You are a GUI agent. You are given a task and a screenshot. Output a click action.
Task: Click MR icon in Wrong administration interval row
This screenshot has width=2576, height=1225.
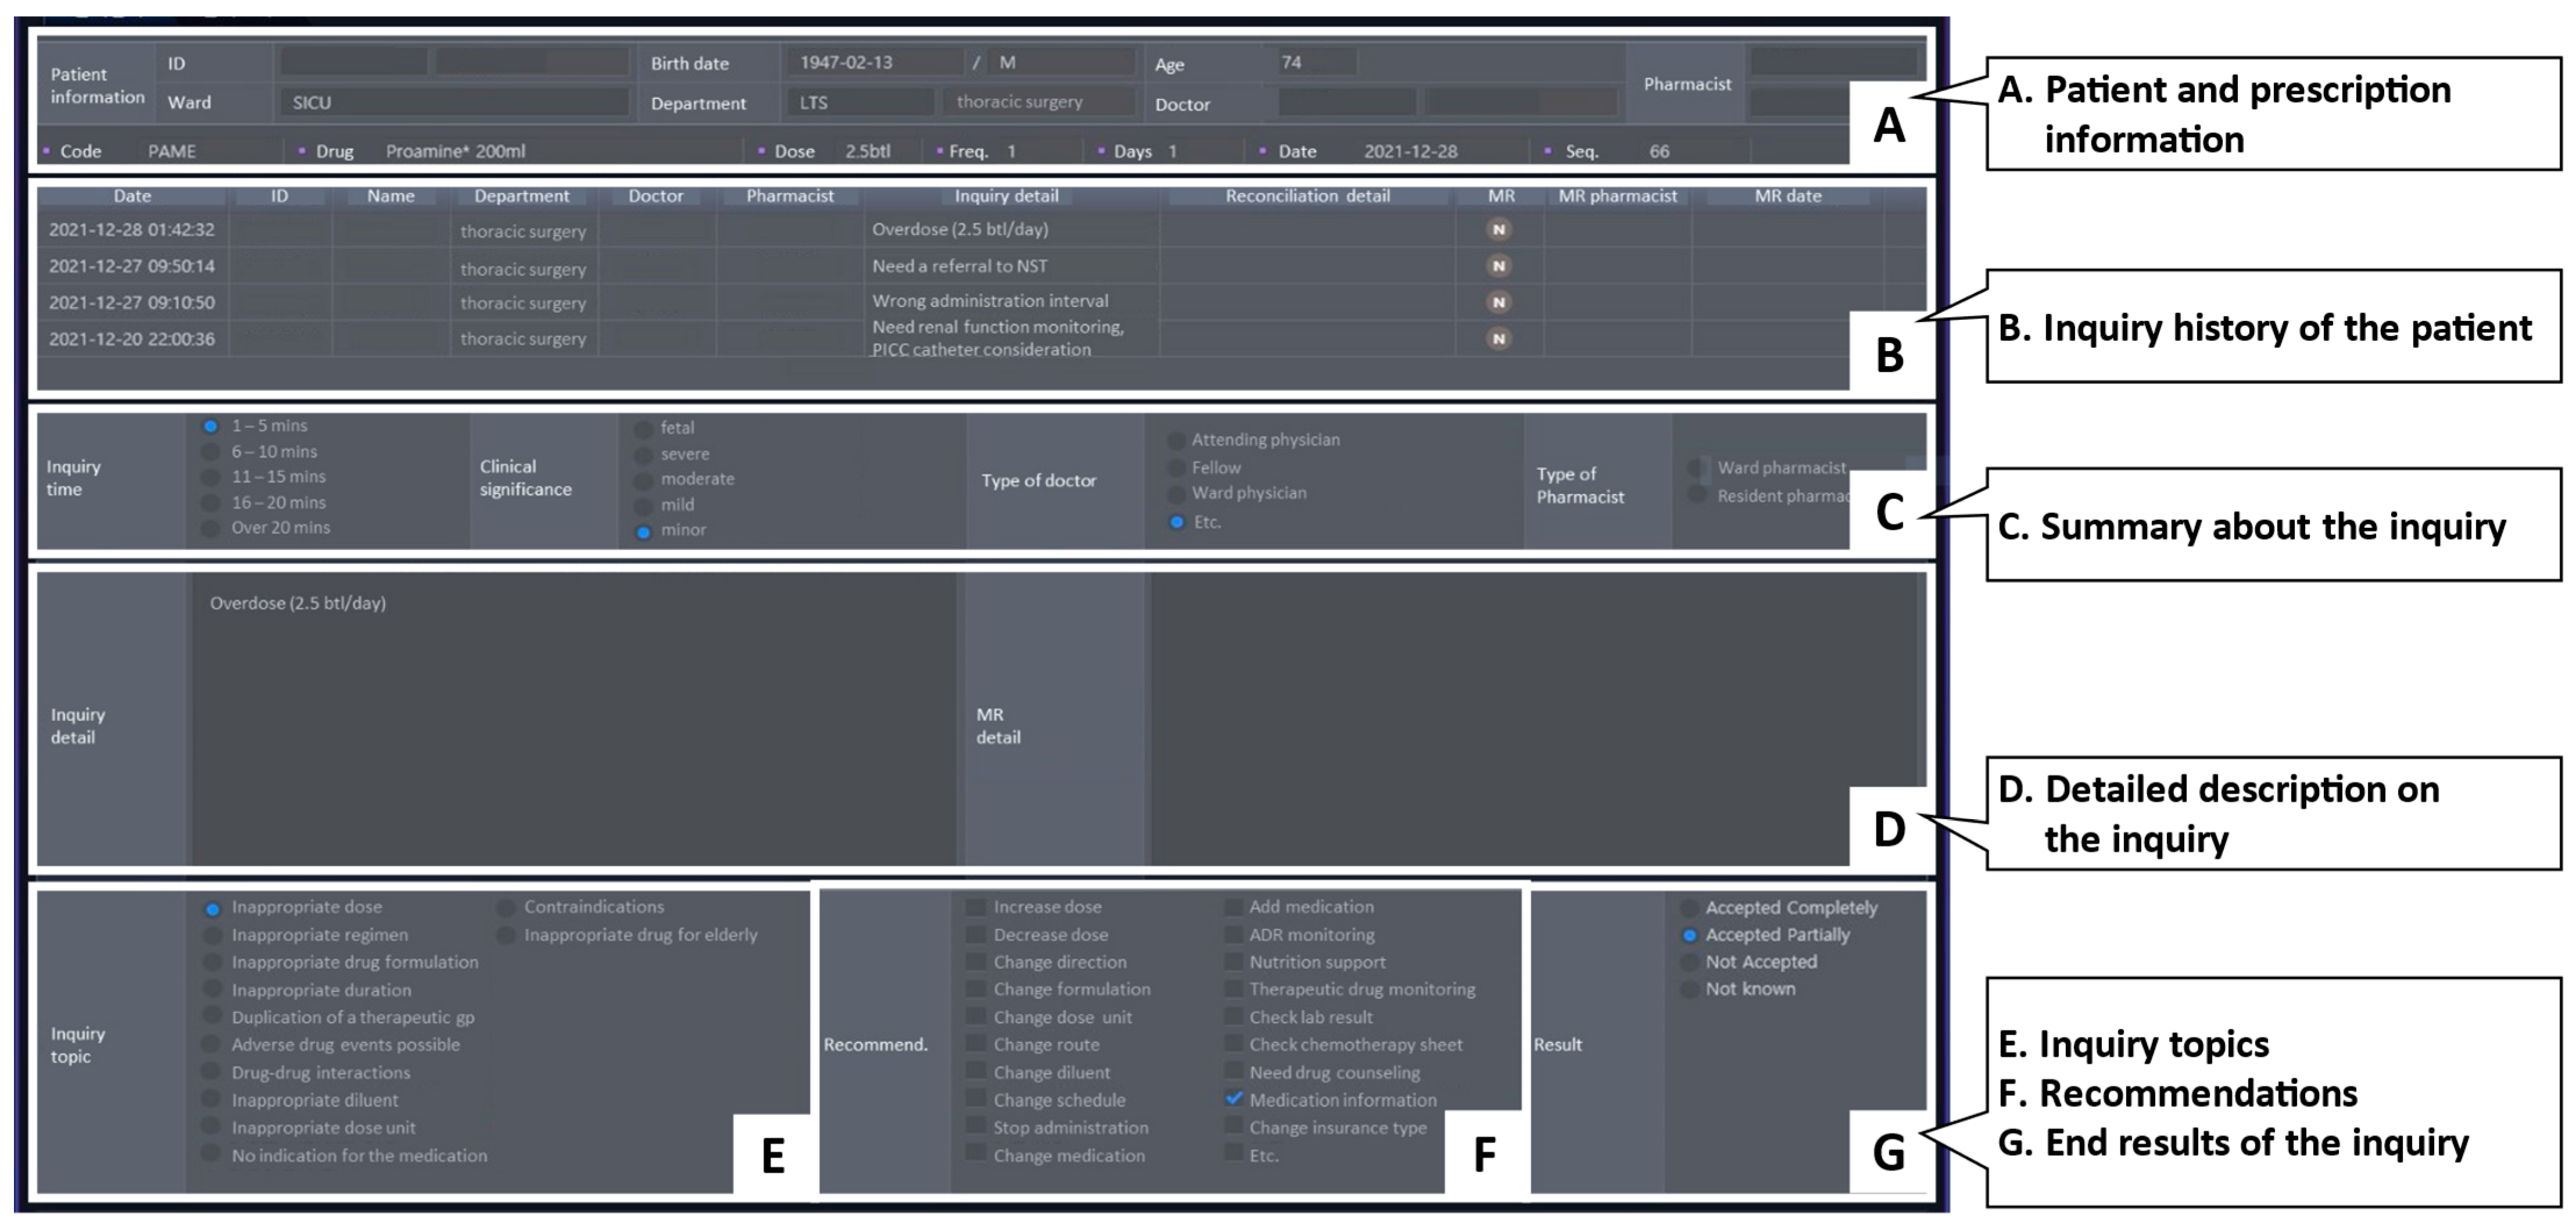(1498, 302)
